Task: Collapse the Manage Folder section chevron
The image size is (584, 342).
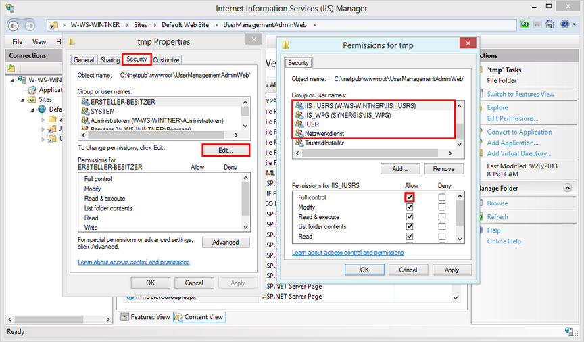Action: click(x=567, y=188)
